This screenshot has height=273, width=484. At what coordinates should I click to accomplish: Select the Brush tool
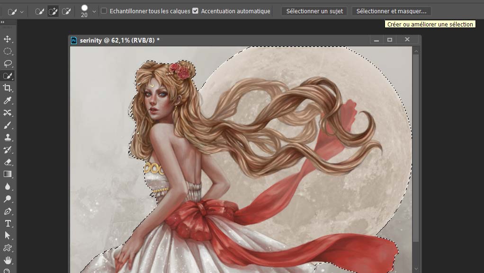click(8, 125)
